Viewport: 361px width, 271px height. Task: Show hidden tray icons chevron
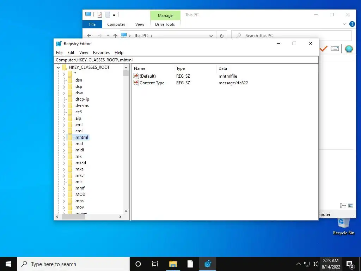click(x=298, y=264)
